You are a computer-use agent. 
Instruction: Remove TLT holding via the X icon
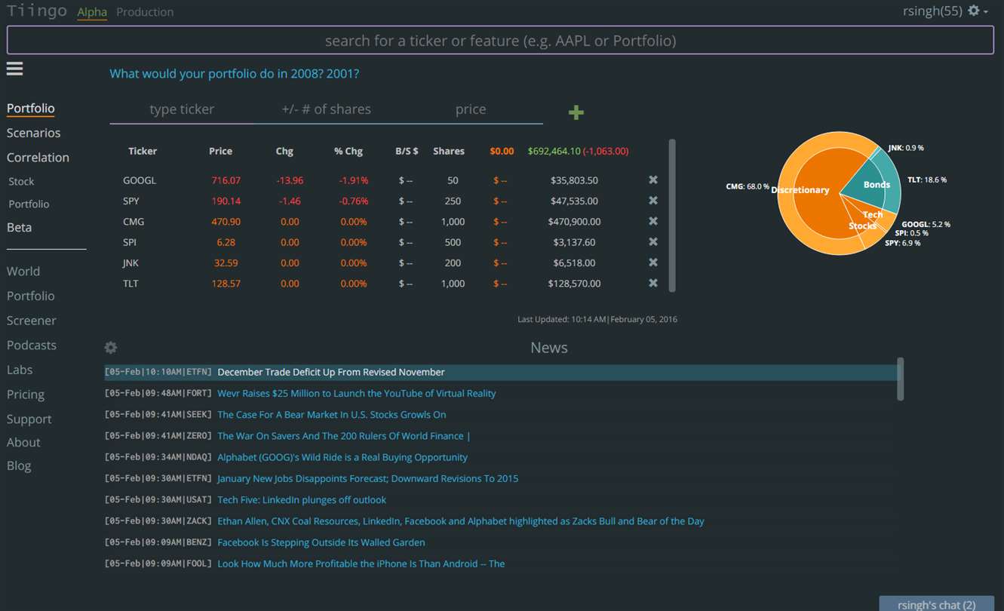click(x=653, y=284)
